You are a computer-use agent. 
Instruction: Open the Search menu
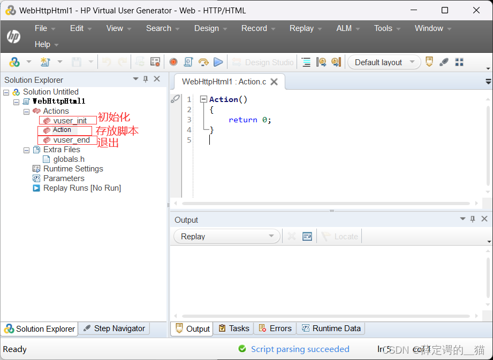(163, 28)
